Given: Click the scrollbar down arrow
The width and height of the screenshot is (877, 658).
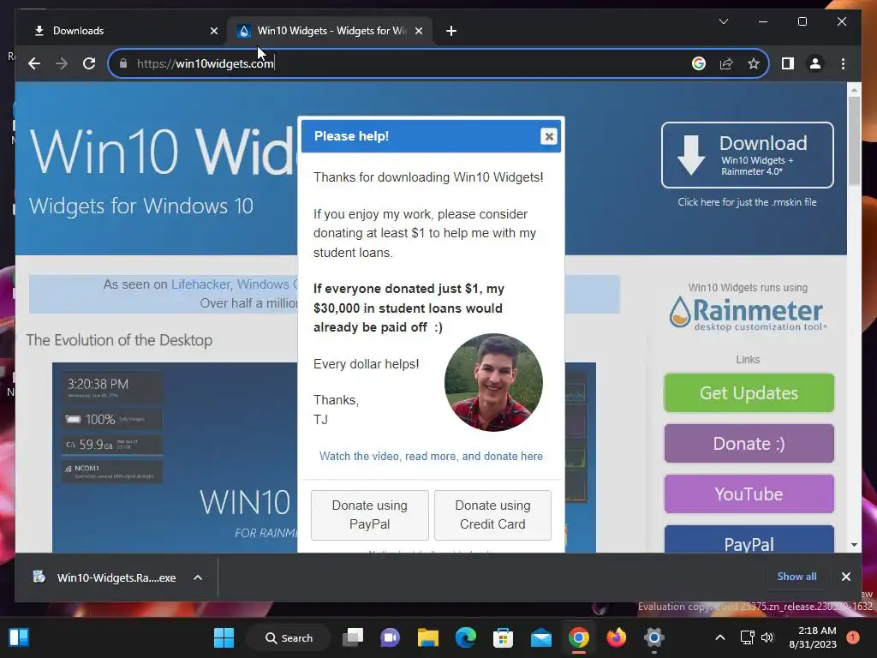Looking at the screenshot, I should [x=854, y=544].
